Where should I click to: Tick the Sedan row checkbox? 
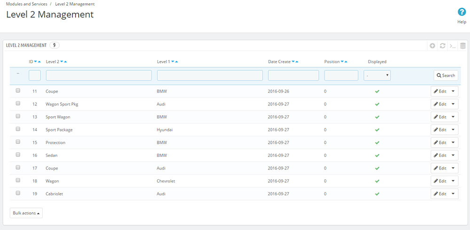click(x=18, y=155)
